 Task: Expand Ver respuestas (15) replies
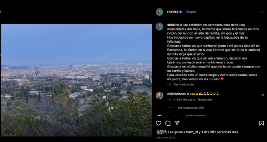point(191,108)
